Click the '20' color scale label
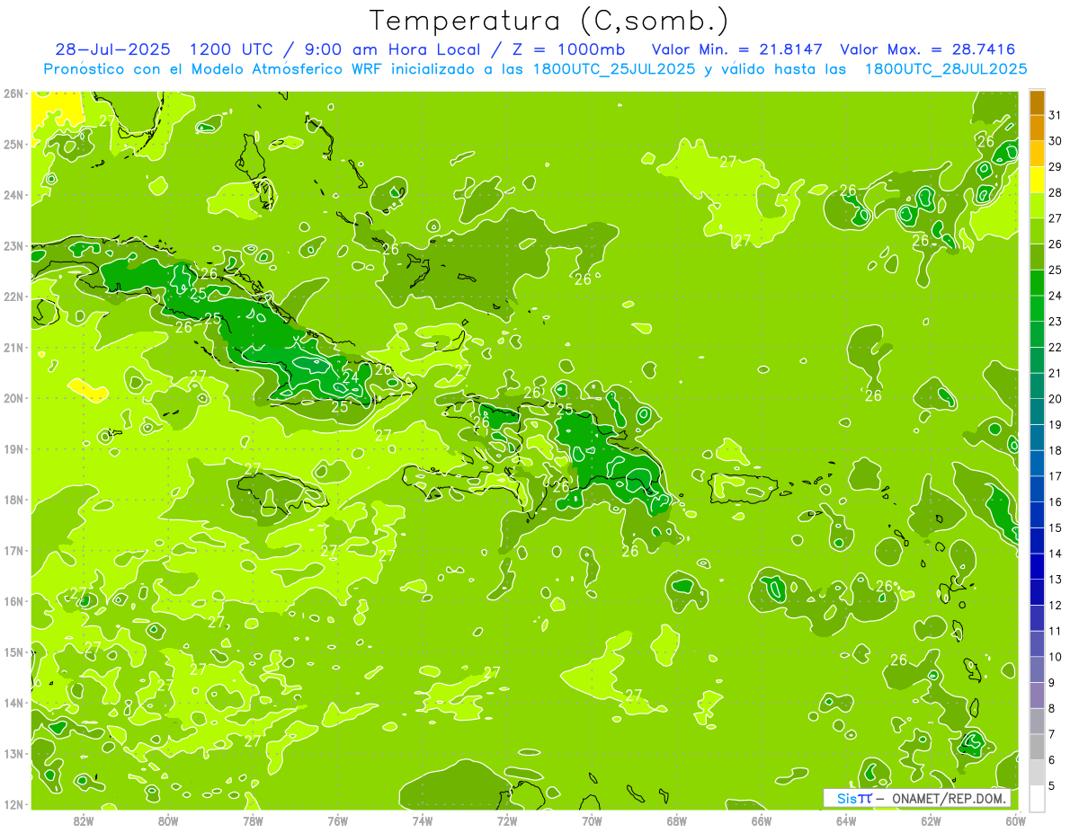Screen dimensions: 1079x833 coord(1056,399)
